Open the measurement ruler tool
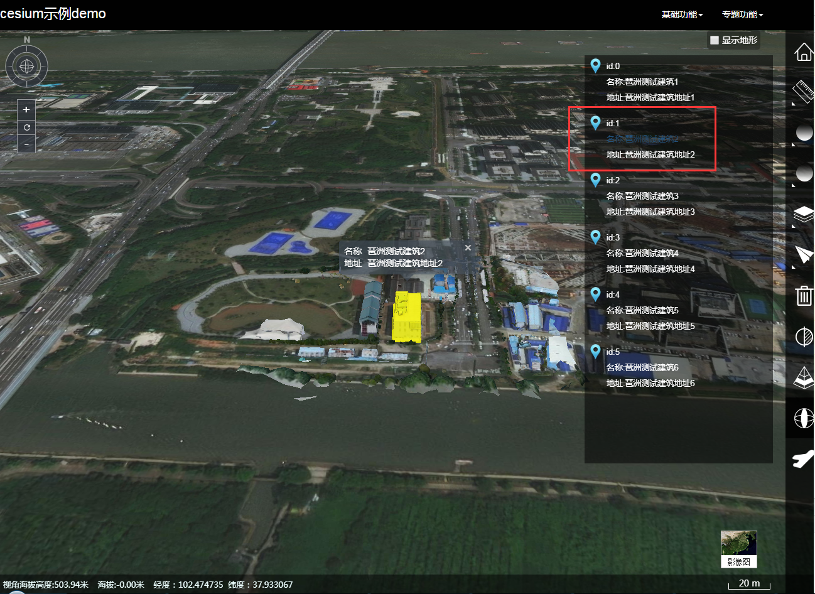The height and width of the screenshot is (594, 815). (804, 92)
